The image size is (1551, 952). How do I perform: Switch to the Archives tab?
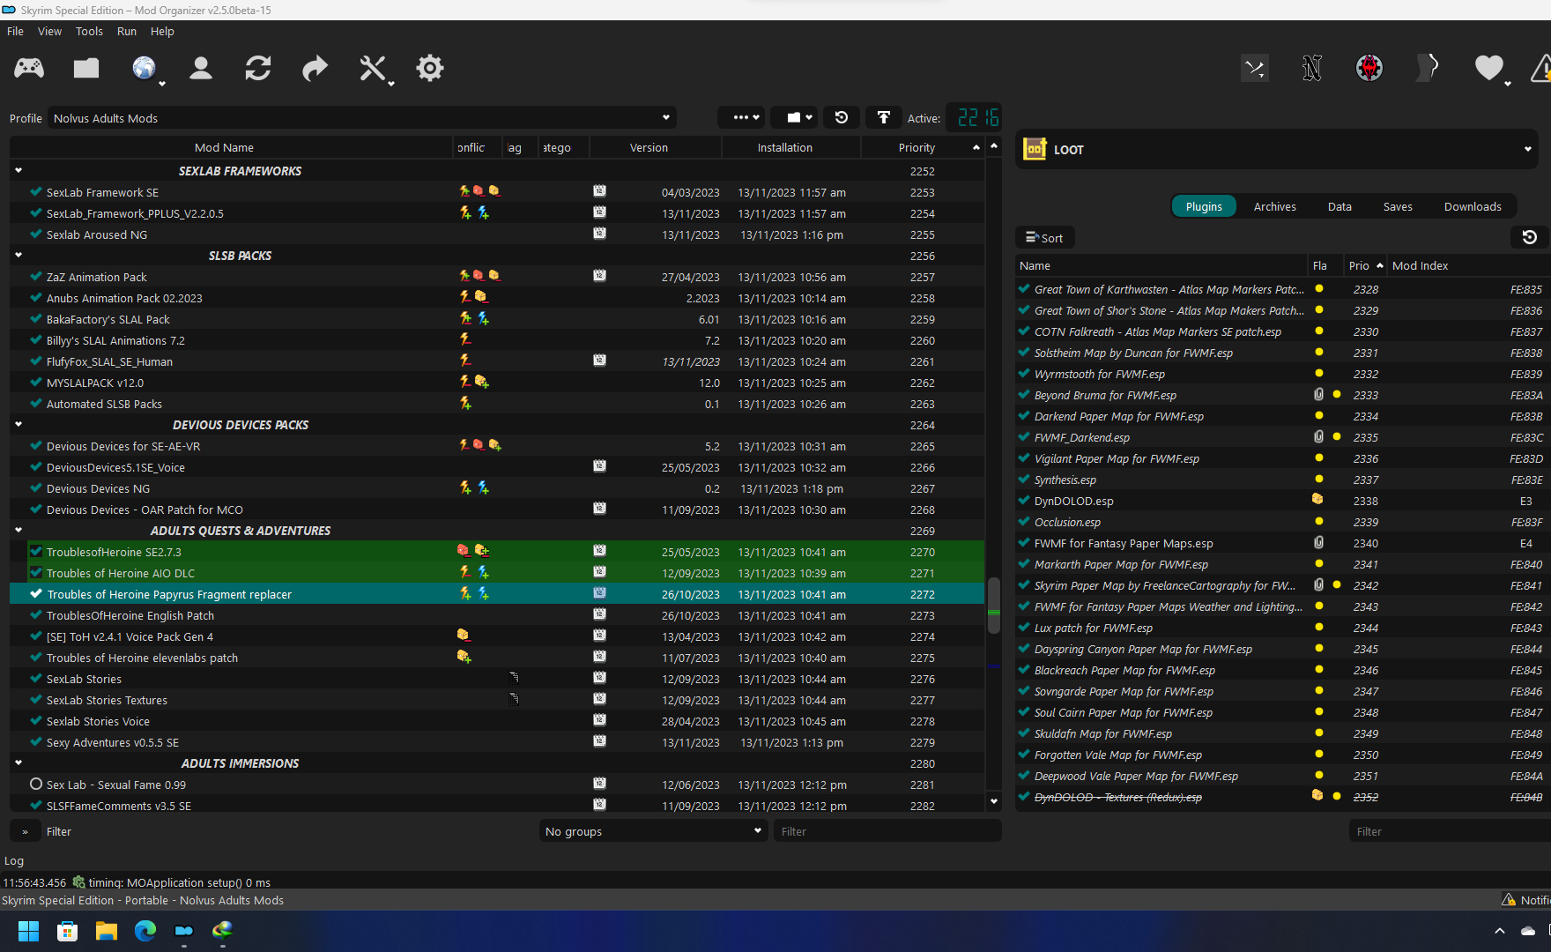coord(1274,206)
